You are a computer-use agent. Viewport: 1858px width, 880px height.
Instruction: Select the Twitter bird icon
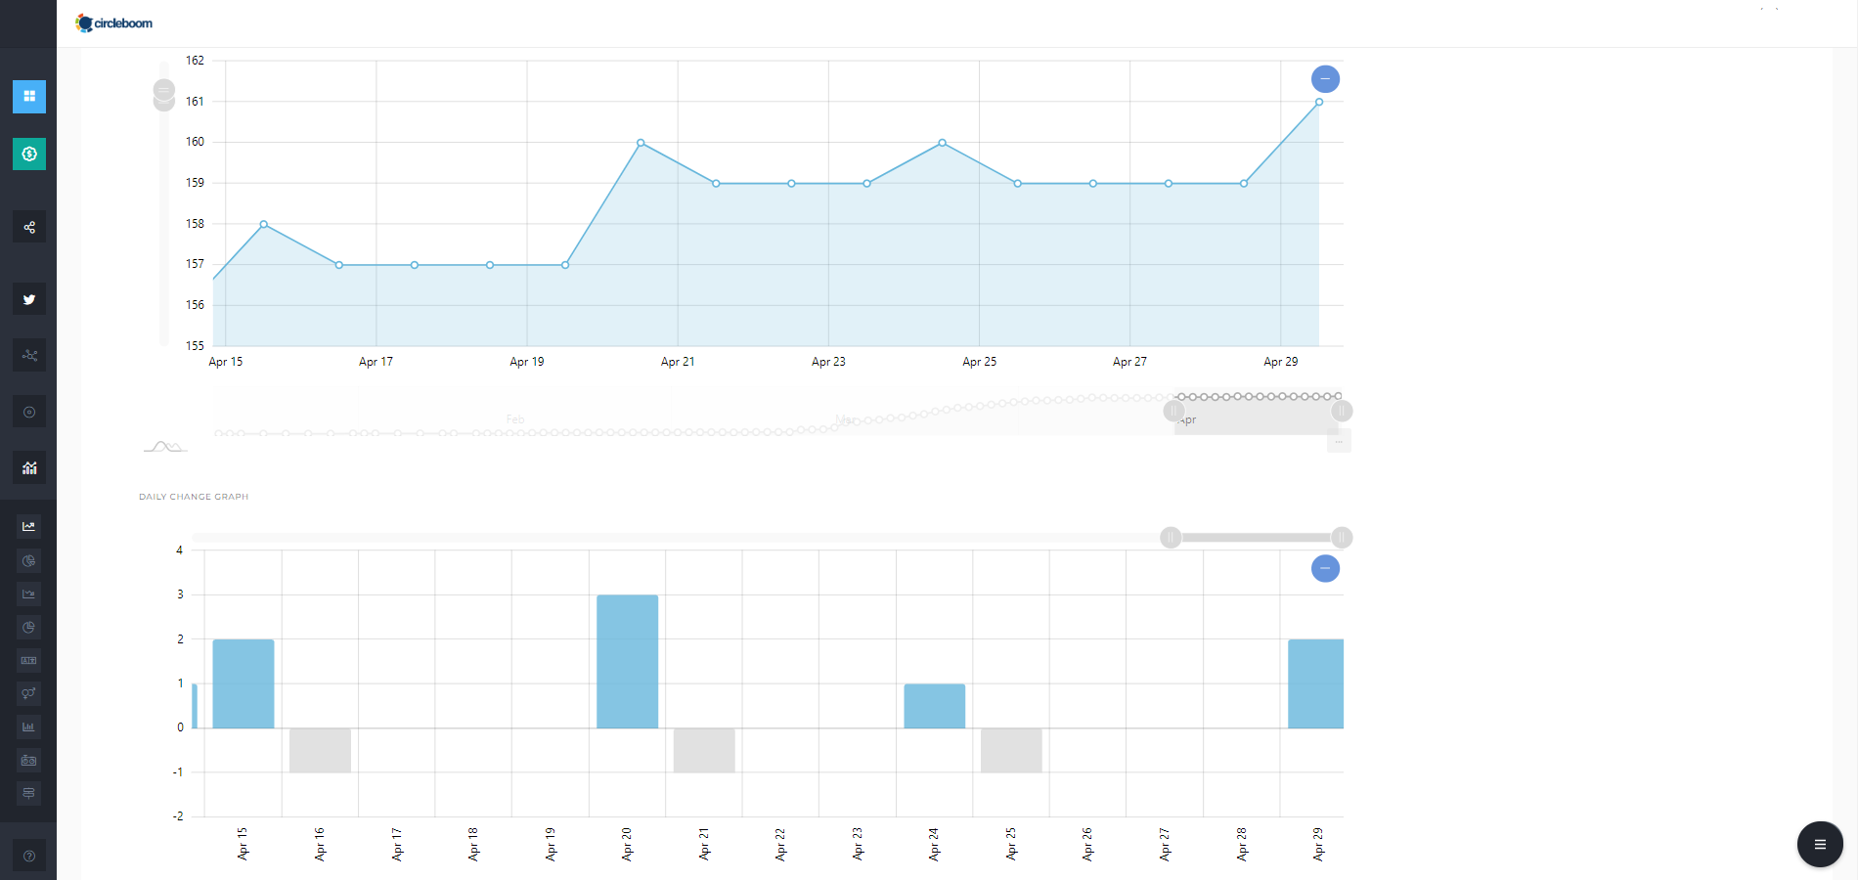(x=29, y=299)
